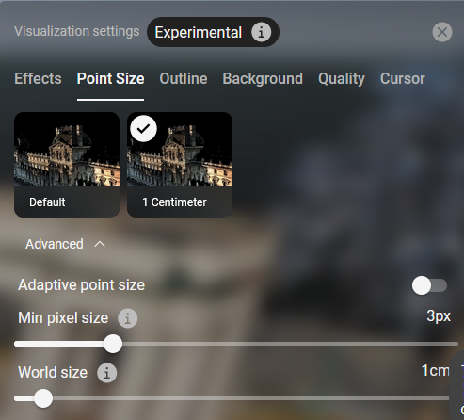Select the Cursor tab

coord(403,78)
